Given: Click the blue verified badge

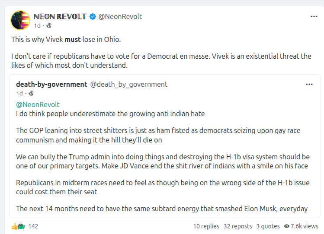Looking at the screenshot, I should point(93,17).
